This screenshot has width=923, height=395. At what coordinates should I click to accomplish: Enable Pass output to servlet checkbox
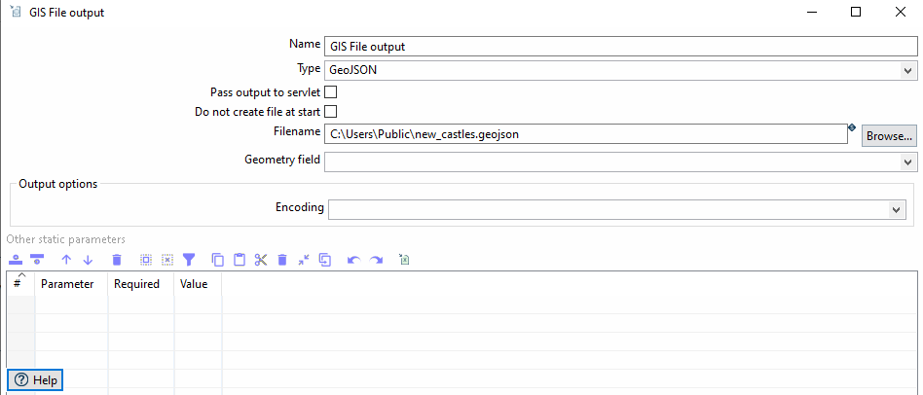[x=331, y=92]
